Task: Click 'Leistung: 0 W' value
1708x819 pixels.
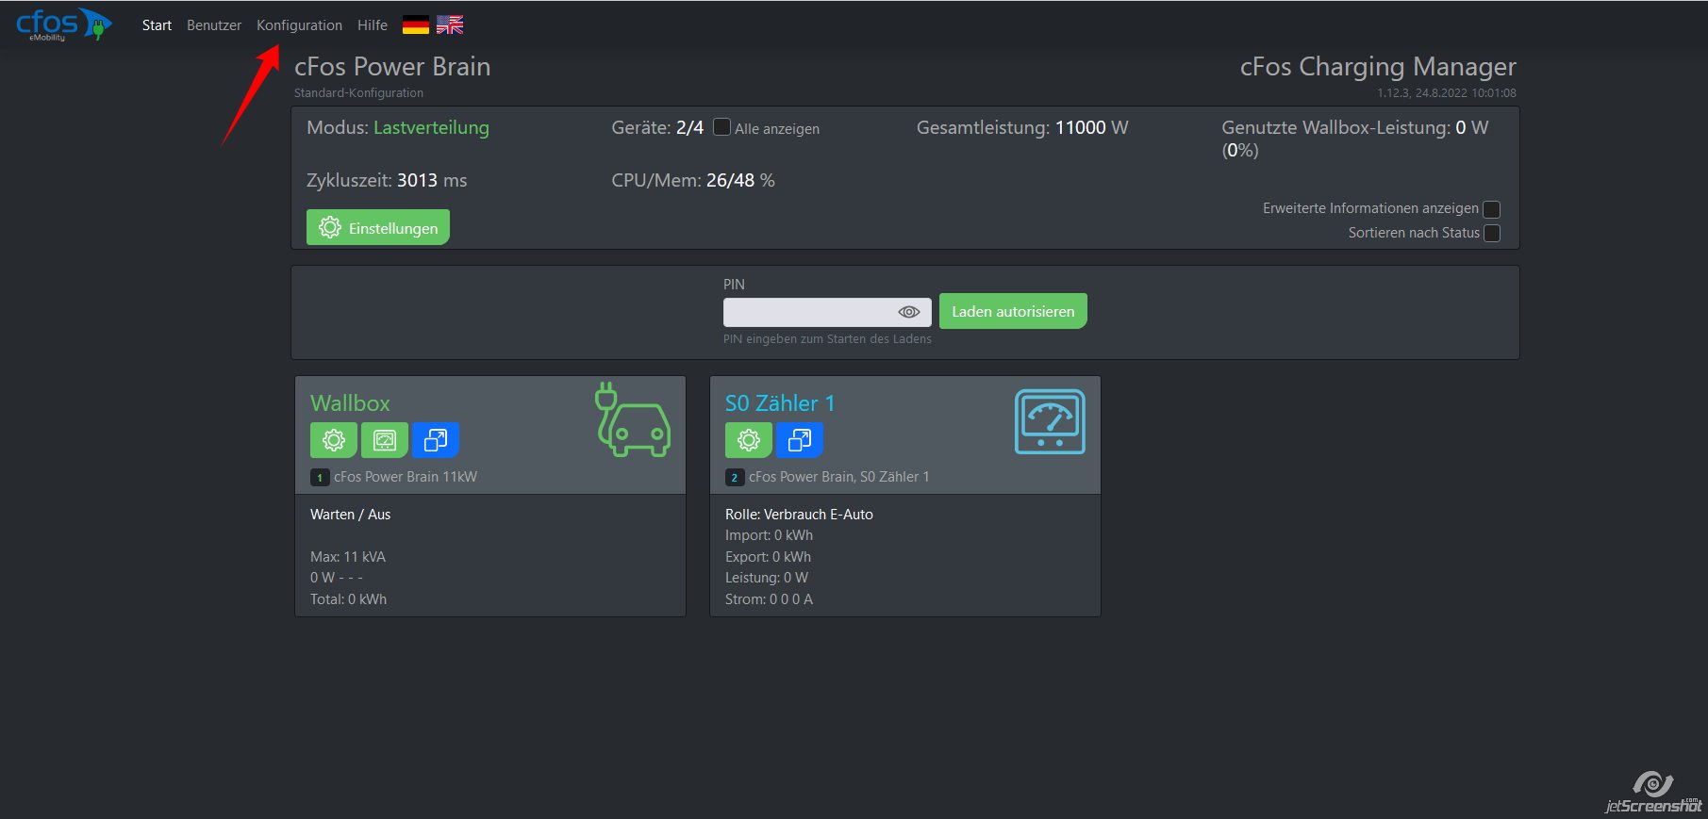Action: point(767,578)
